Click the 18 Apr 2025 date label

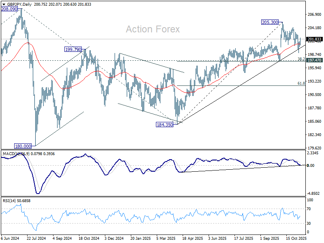[x=193, y=238]
